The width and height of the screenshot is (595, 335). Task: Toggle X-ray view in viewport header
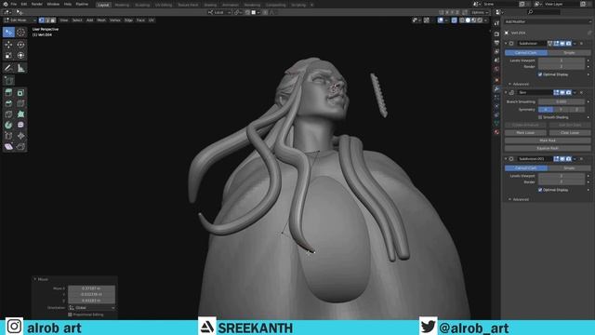click(x=455, y=20)
